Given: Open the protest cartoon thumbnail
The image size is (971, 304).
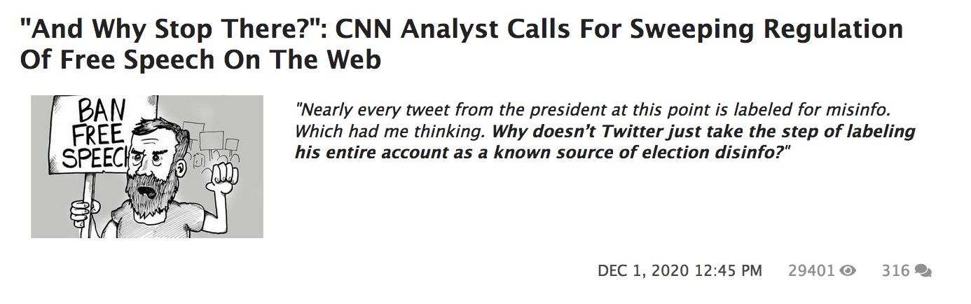Looking at the screenshot, I should click(x=147, y=167).
